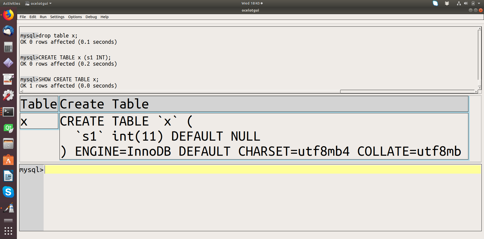The width and height of the screenshot is (484, 239).
Task: Click in the yellow mysql statement input line
Action: pos(263,169)
